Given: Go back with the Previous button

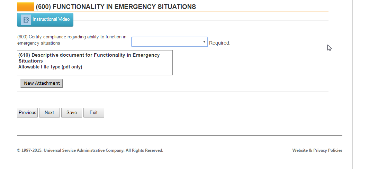Looking at the screenshot, I should click(27, 113).
